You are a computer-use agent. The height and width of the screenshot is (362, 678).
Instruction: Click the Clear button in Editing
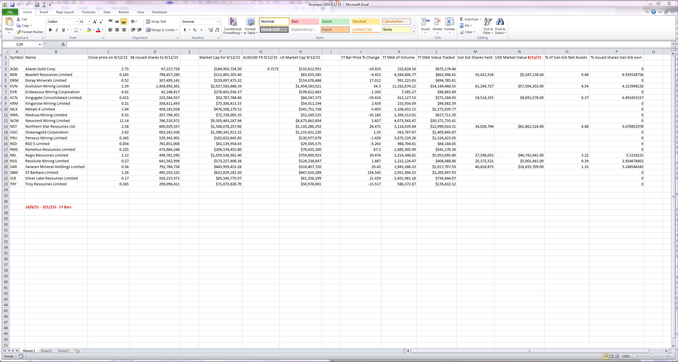[467, 32]
